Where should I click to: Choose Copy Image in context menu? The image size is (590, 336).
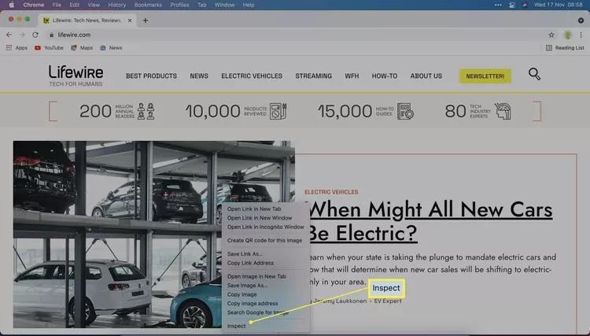[242, 294]
